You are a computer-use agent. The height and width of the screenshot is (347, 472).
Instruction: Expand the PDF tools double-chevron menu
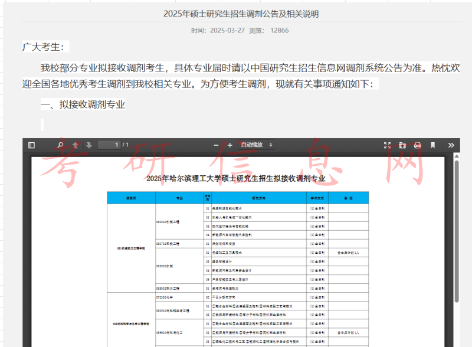click(451, 145)
